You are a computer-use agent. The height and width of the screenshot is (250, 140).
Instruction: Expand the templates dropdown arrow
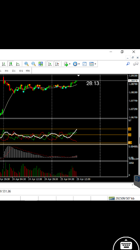coord(95,64)
